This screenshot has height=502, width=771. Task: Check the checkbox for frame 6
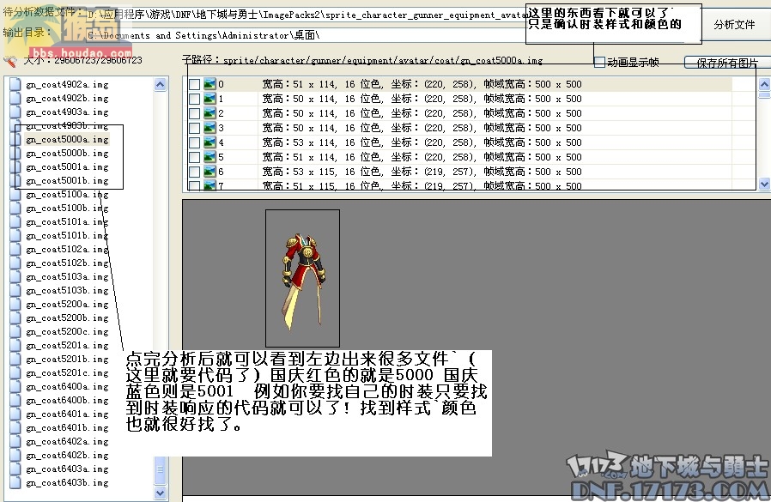(194, 172)
